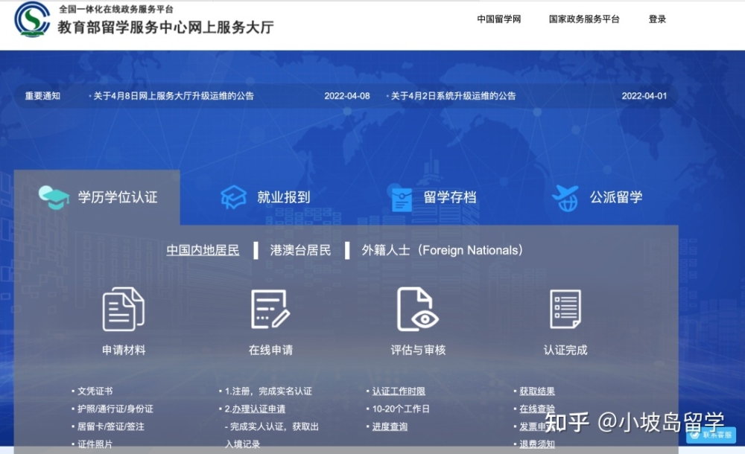Open the 国家政务服务平台 link

pyautogui.click(x=584, y=19)
